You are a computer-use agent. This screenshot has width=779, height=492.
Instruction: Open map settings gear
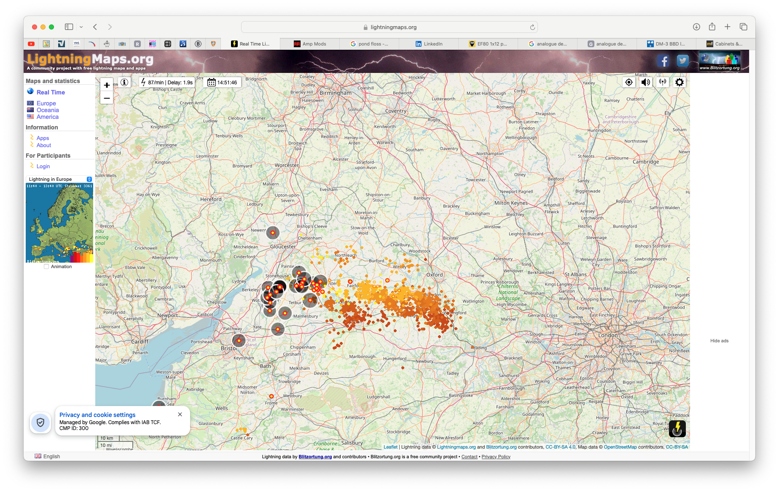[x=680, y=82]
